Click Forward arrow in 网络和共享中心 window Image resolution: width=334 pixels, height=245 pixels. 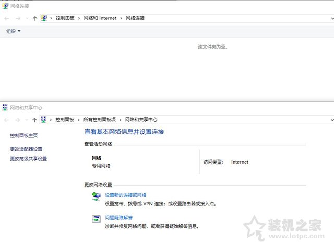tap(18, 120)
